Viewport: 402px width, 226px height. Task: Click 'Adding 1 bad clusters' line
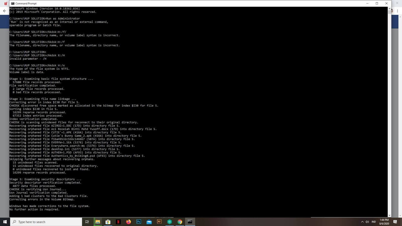[x=49, y=196]
